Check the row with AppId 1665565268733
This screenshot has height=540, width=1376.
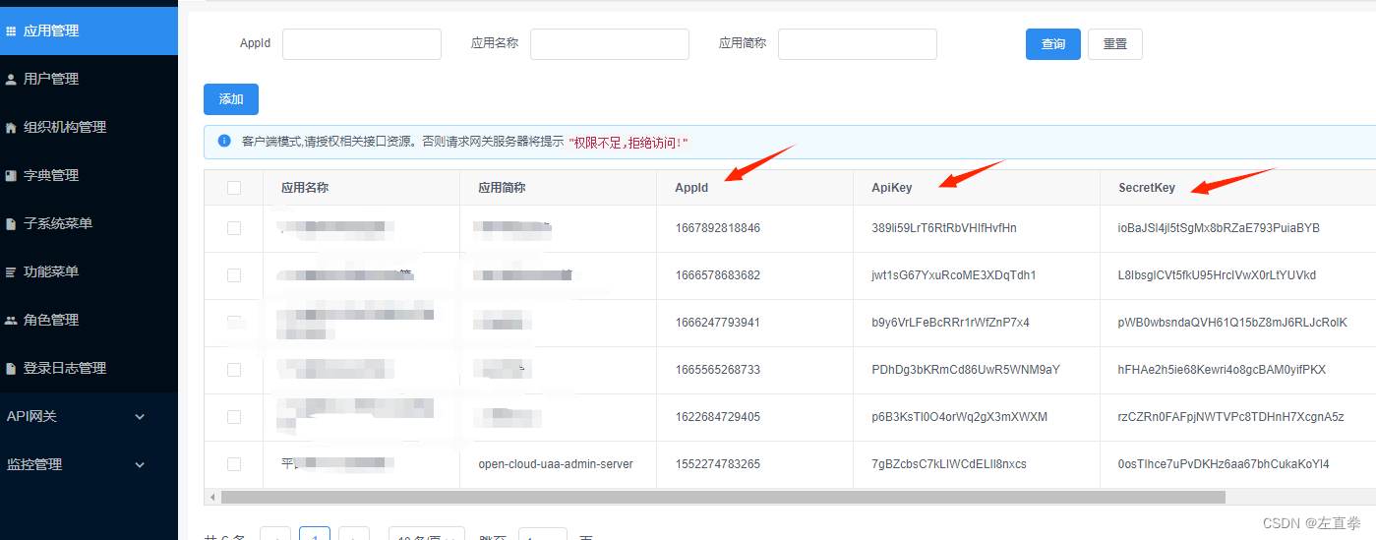[234, 370]
